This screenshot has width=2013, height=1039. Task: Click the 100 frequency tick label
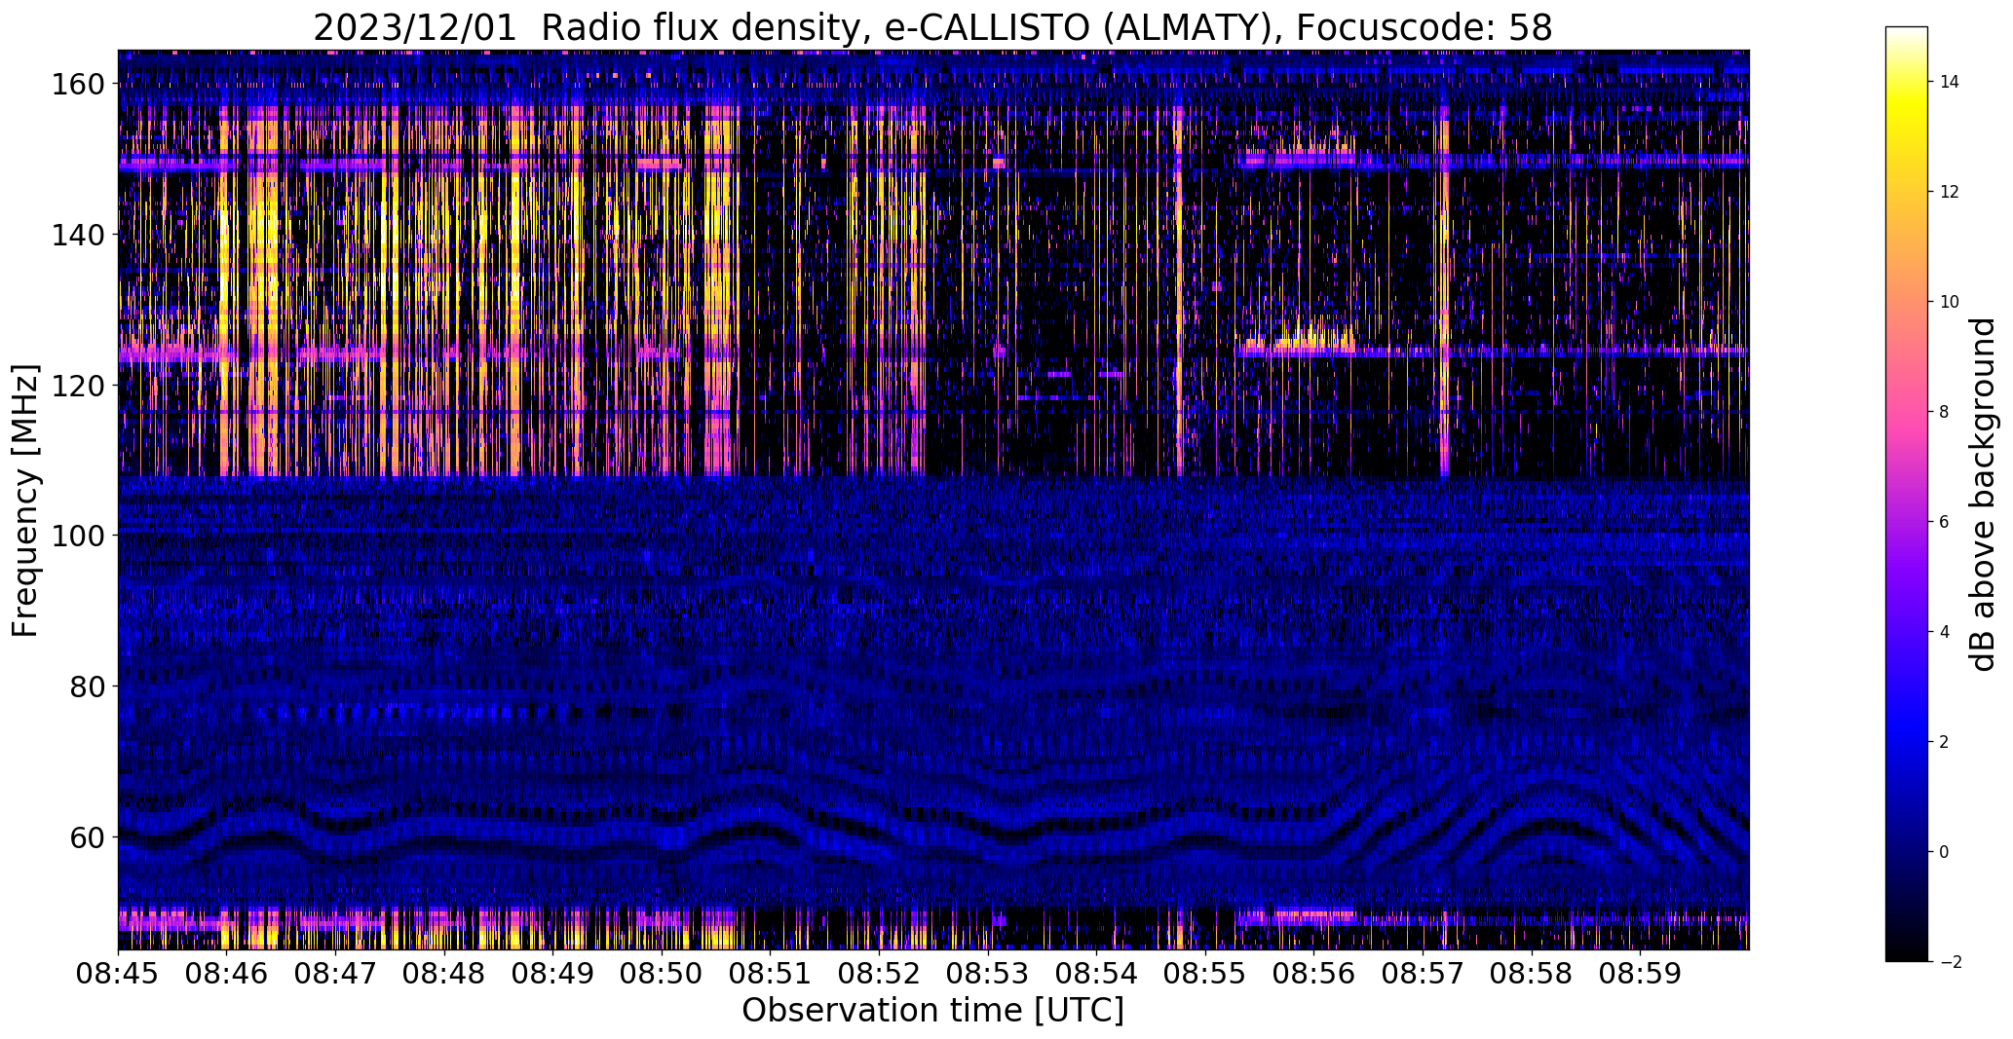click(x=77, y=536)
